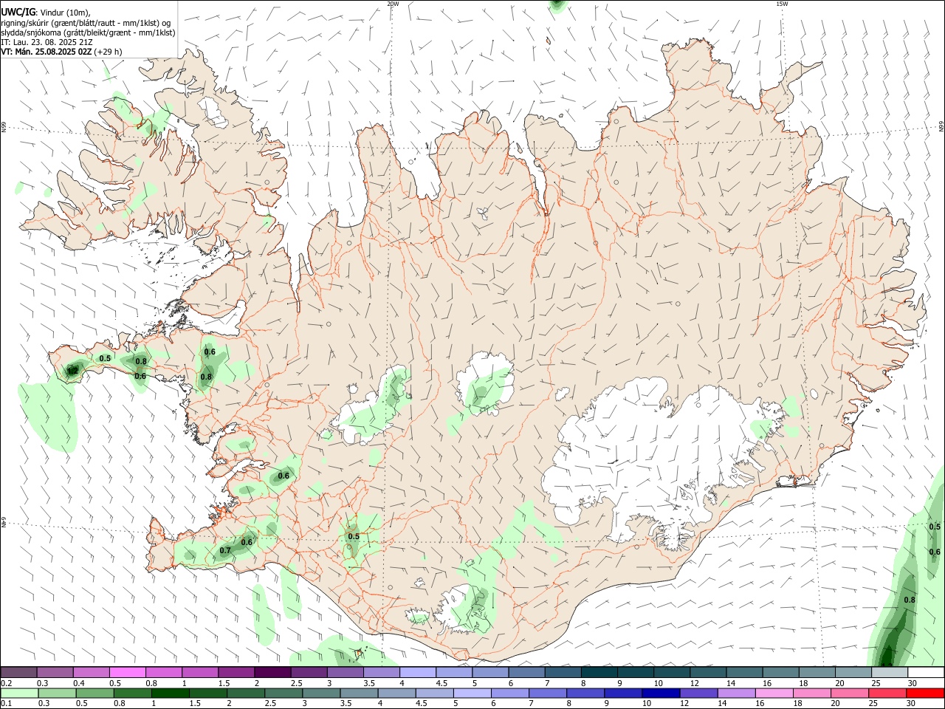Pick the upper legend swatch labeled 14
The image size is (945, 709).
pos(745,672)
